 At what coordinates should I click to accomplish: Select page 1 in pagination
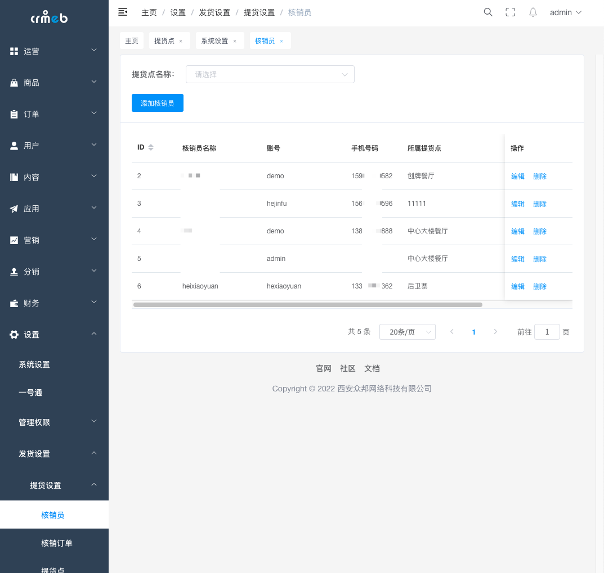point(473,332)
